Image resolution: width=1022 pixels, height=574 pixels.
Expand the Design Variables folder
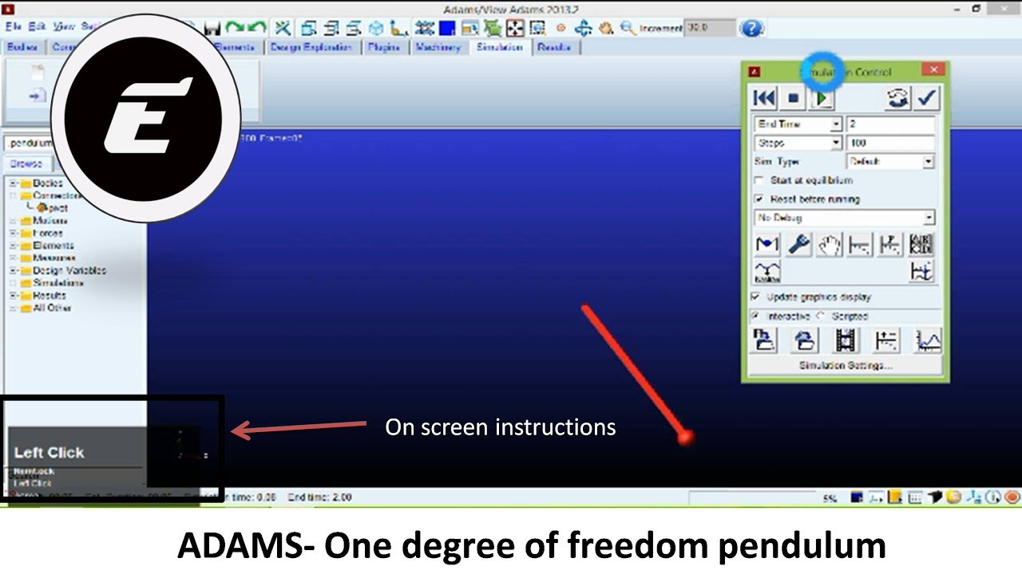pos(14,271)
